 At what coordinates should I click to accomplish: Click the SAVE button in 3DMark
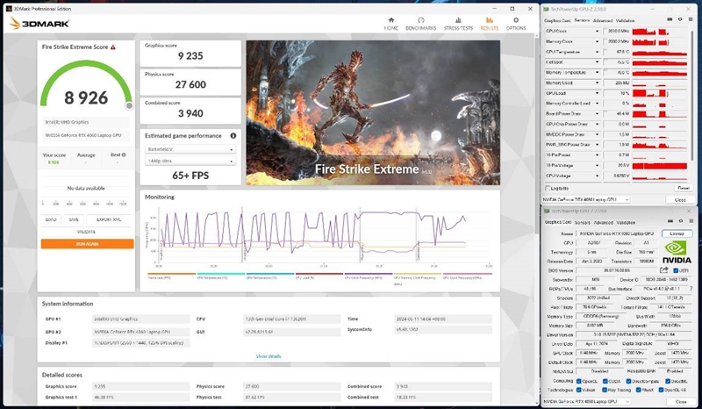74,219
